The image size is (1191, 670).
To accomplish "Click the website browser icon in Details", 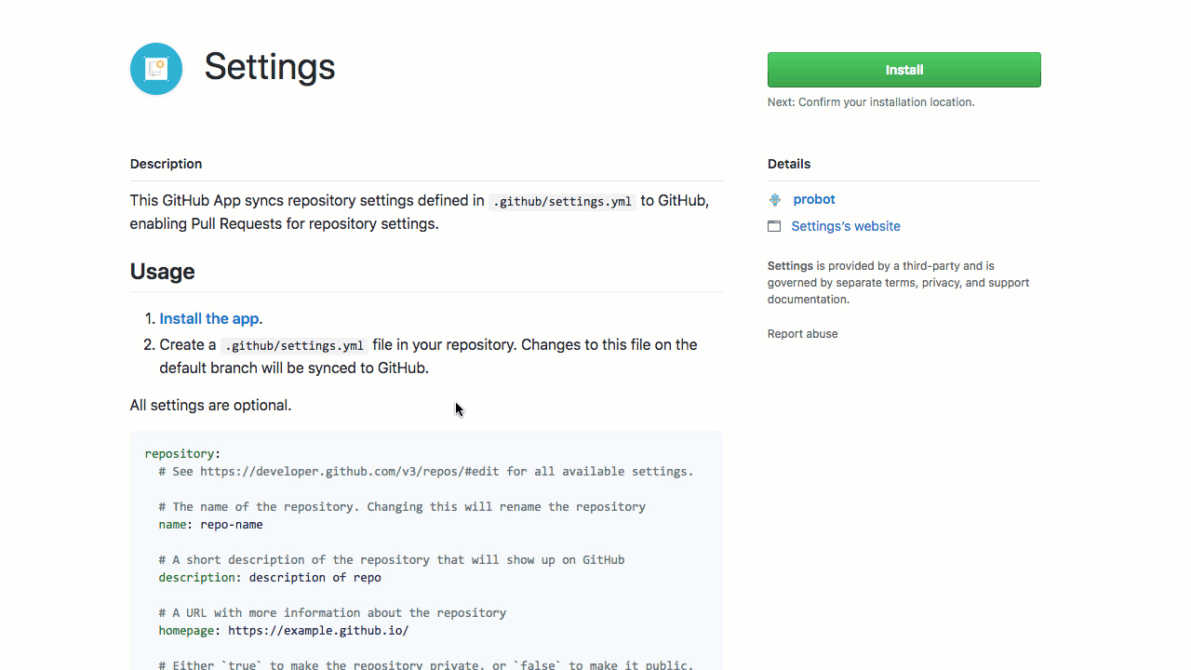I will [x=774, y=226].
